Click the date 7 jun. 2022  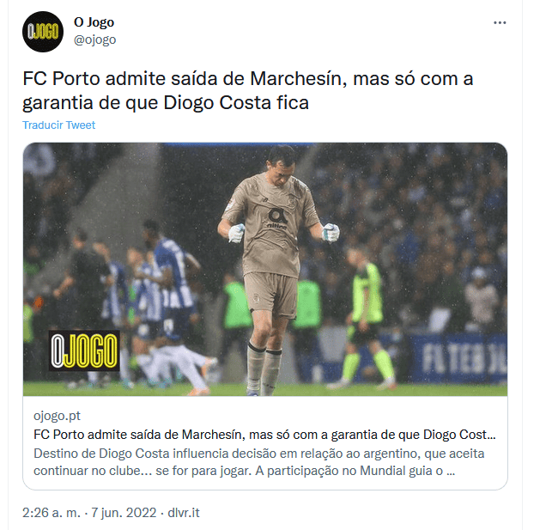point(124,513)
